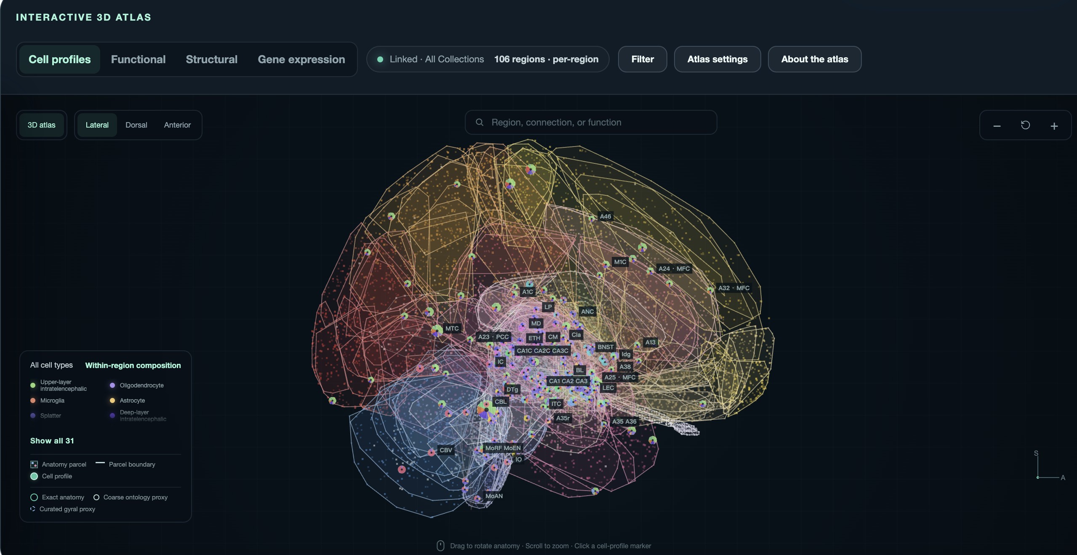Open Atlas settings
The image size is (1077, 555).
(717, 59)
